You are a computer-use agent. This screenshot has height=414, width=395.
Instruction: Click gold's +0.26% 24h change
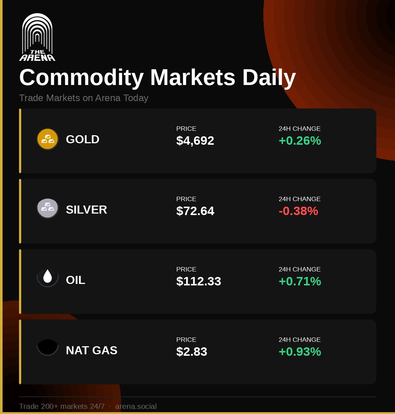[x=300, y=141]
